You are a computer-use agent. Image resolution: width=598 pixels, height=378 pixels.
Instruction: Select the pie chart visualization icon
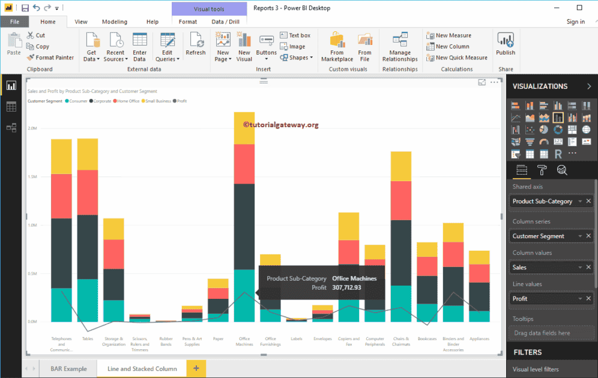pos(544,130)
